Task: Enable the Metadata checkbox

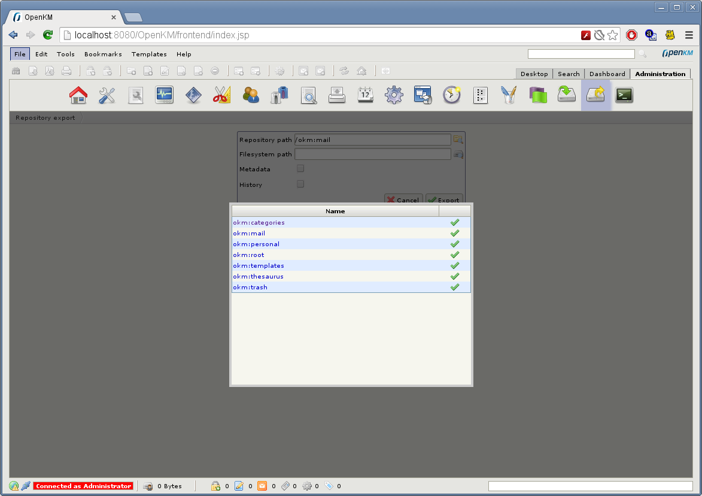Action: click(x=300, y=168)
